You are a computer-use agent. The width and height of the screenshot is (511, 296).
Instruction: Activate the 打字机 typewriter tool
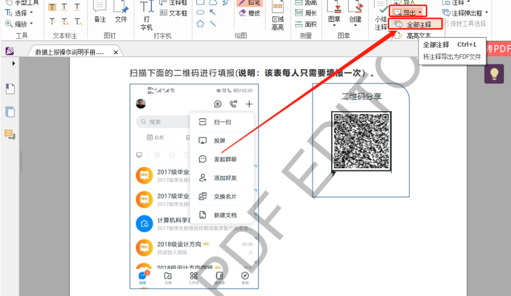click(147, 15)
